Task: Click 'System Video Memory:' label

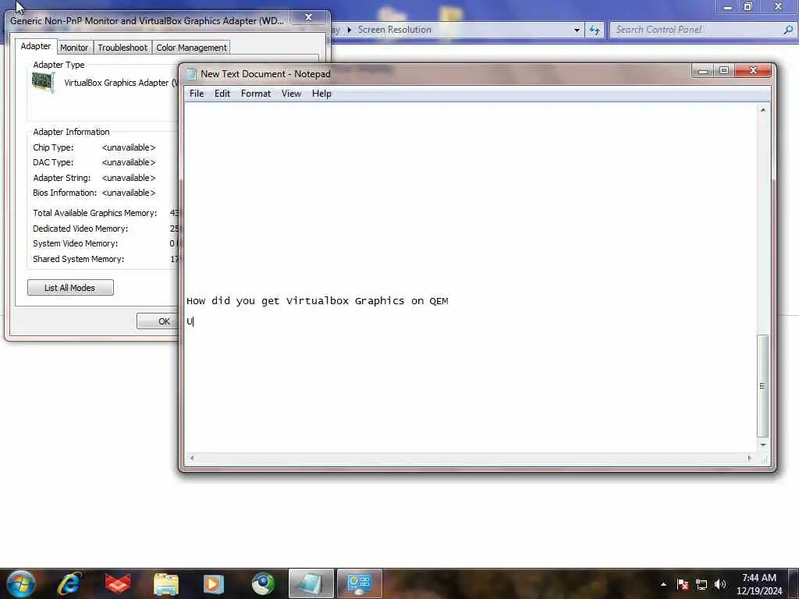Action: coord(76,243)
